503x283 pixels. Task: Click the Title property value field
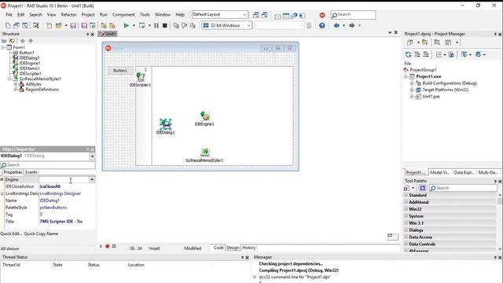click(67, 222)
